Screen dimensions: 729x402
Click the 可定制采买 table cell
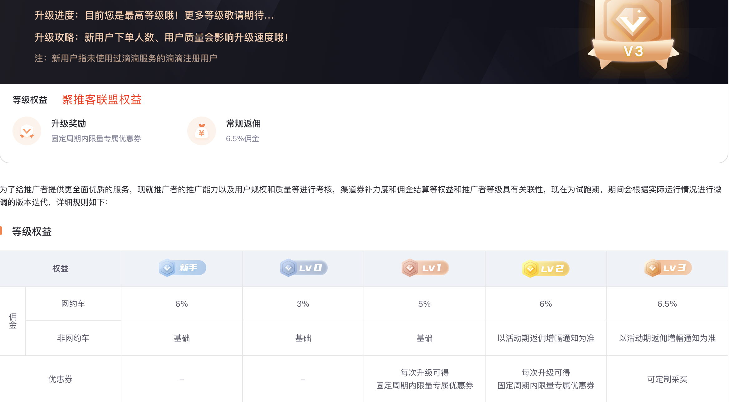click(x=667, y=379)
